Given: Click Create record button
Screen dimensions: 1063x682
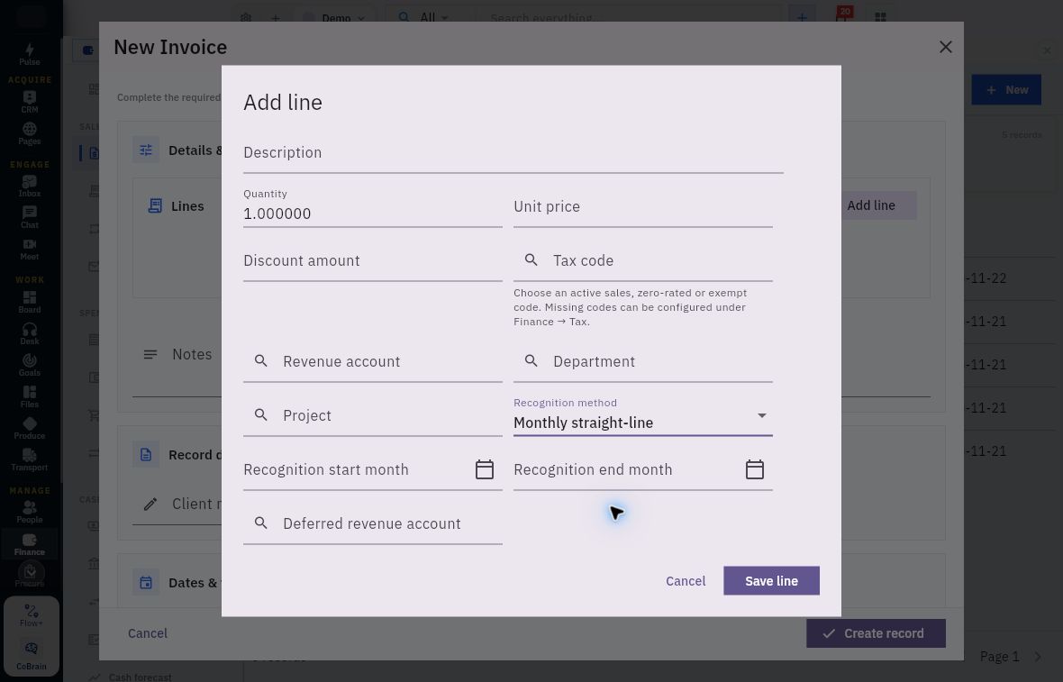Looking at the screenshot, I should [876, 633].
